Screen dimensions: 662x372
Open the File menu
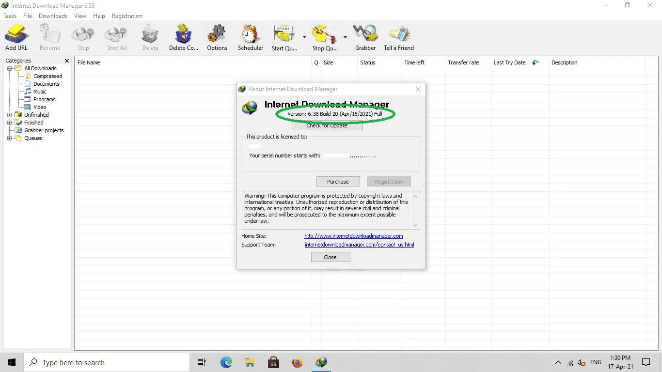[28, 16]
